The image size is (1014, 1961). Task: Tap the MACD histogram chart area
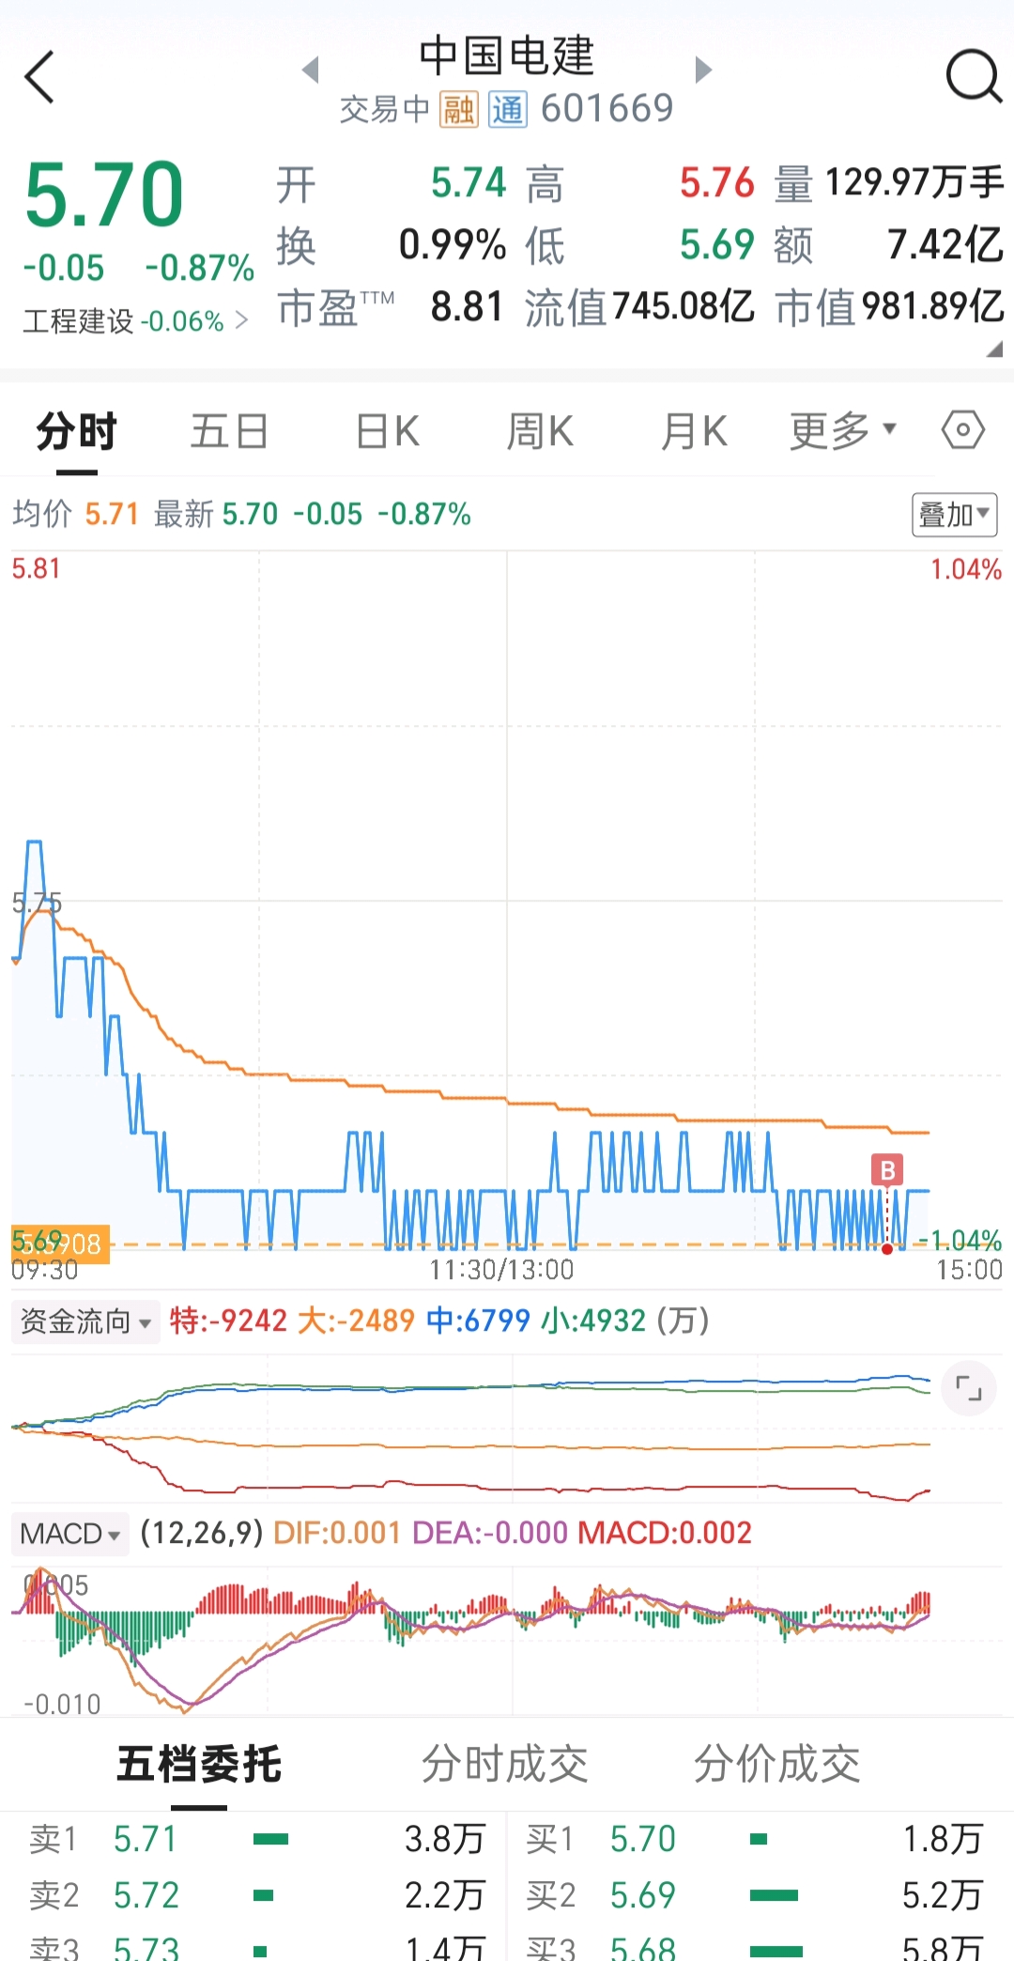click(x=507, y=1639)
